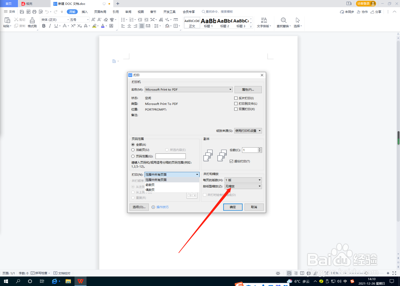400x286 pixels.
Task: Switch to reading layout view in status bar
Action: [302, 273]
